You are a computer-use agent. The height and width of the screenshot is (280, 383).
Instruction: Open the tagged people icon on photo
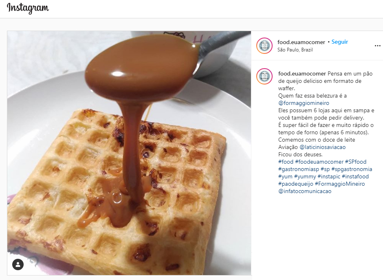pos(18,264)
